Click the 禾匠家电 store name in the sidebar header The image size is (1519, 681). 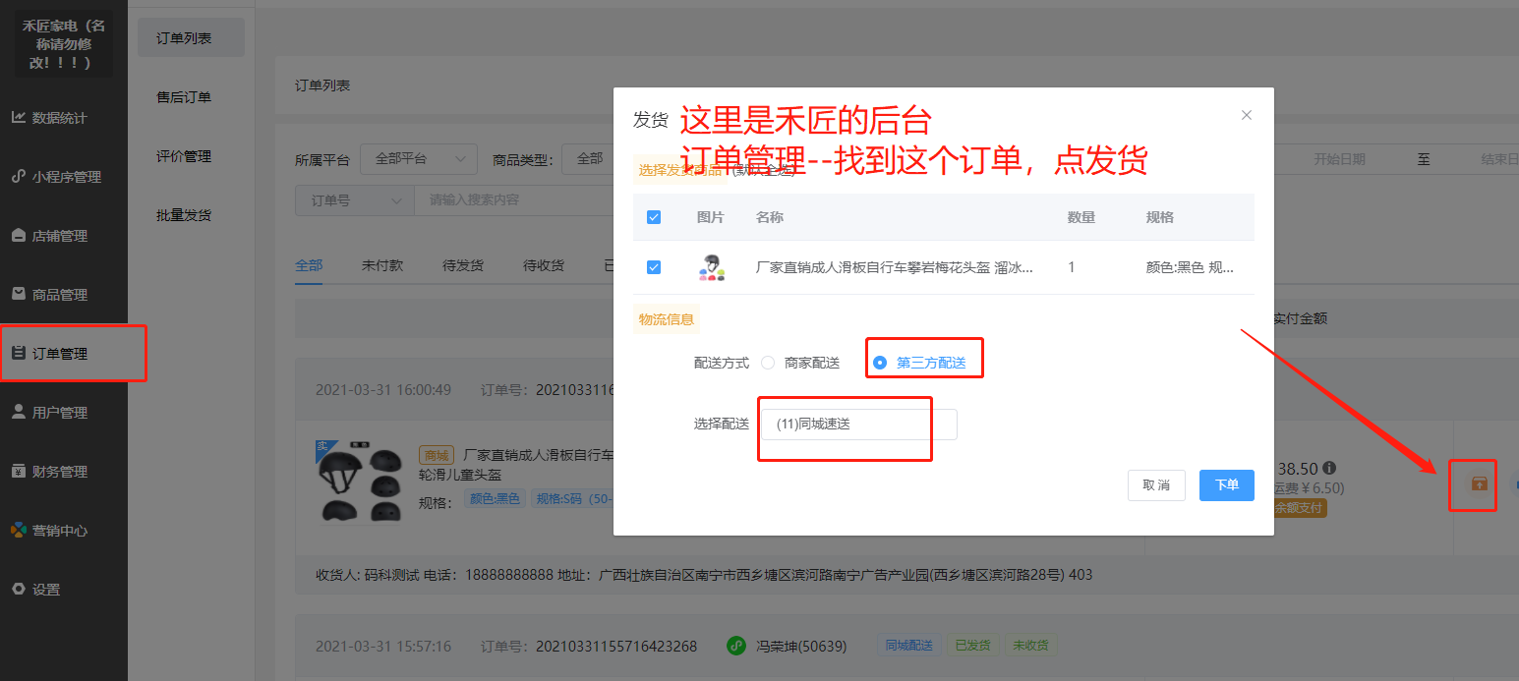pos(64,44)
